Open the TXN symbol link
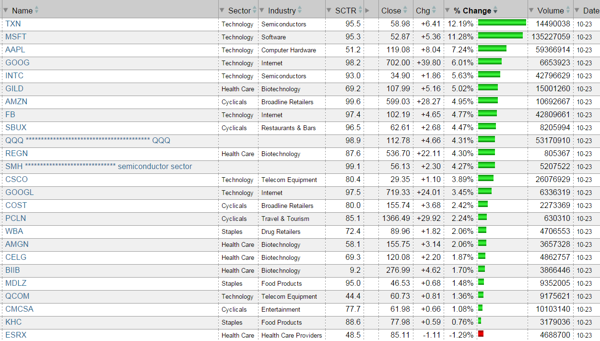Viewport: 600px width, 341px height. click(13, 24)
